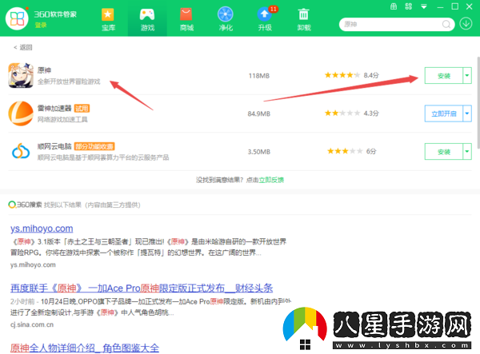Minimize the 360软件管家 window
This screenshot has height=354, width=480.
point(440,6)
